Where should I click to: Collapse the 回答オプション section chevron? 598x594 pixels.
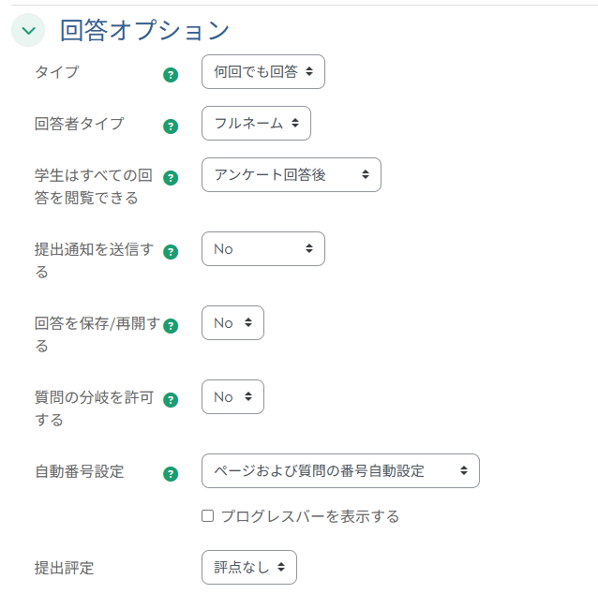(28, 31)
